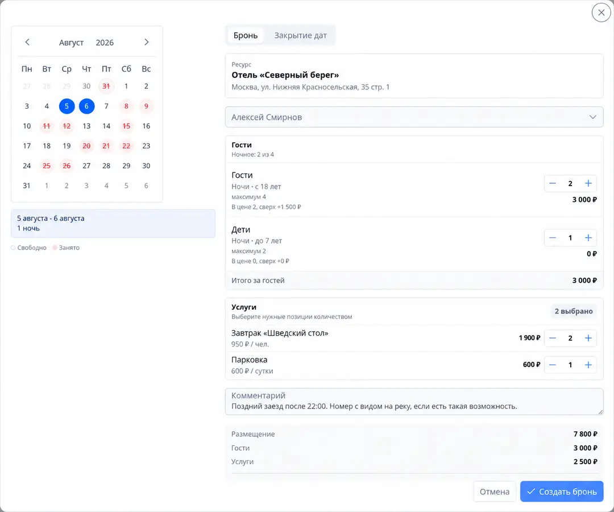Image resolution: width=614 pixels, height=512 pixels.
Task: Pick August 31 in the calendar
Action: [x=27, y=185]
